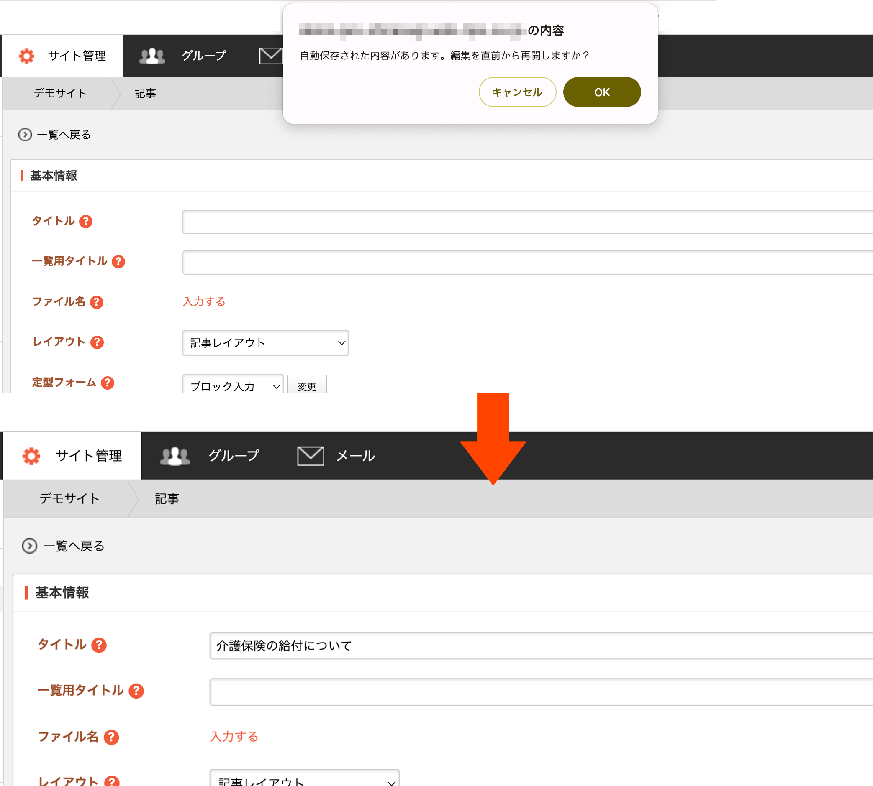The image size is (873, 786).
Task: Click OK in the autosave dialog
Action: 601,92
